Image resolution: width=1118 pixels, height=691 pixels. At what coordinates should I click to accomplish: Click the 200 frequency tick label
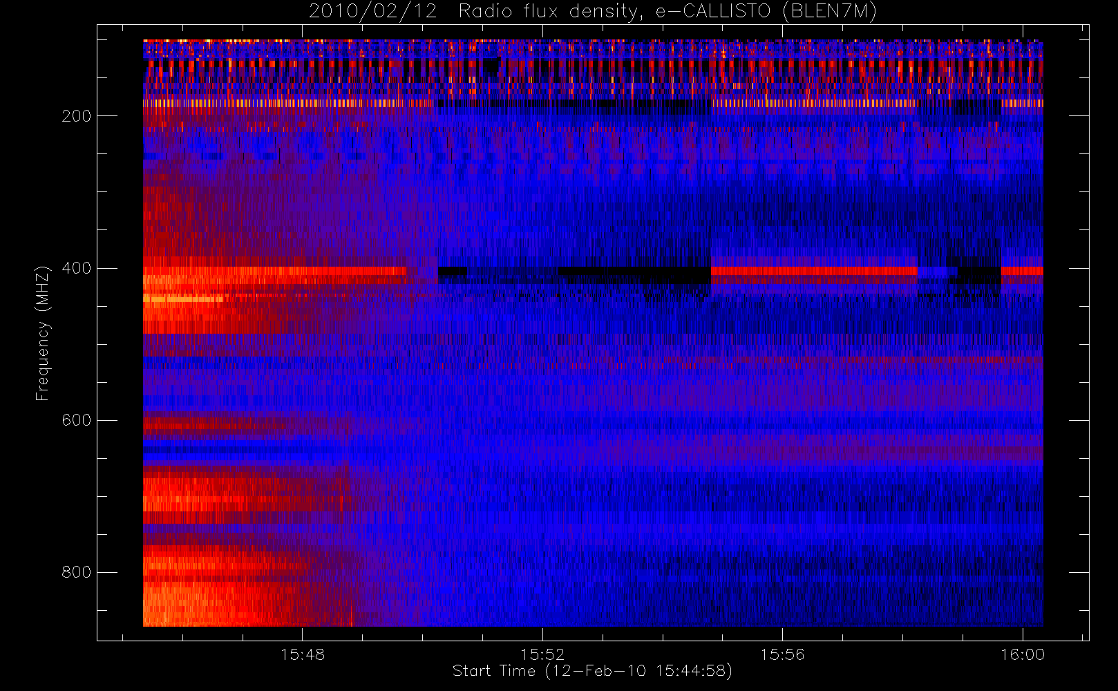pyautogui.click(x=77, y=116)
